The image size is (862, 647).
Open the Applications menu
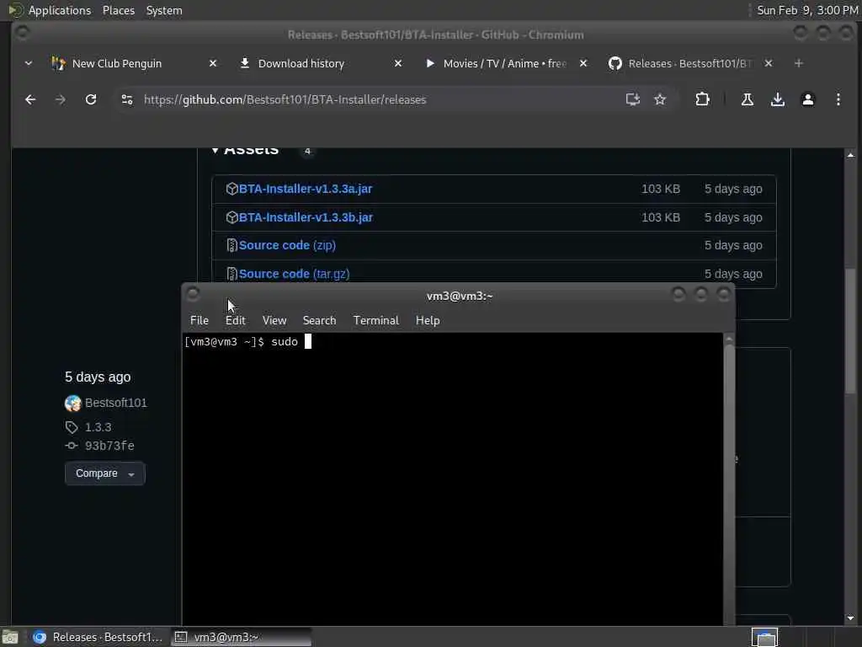[x=50, y=10]
